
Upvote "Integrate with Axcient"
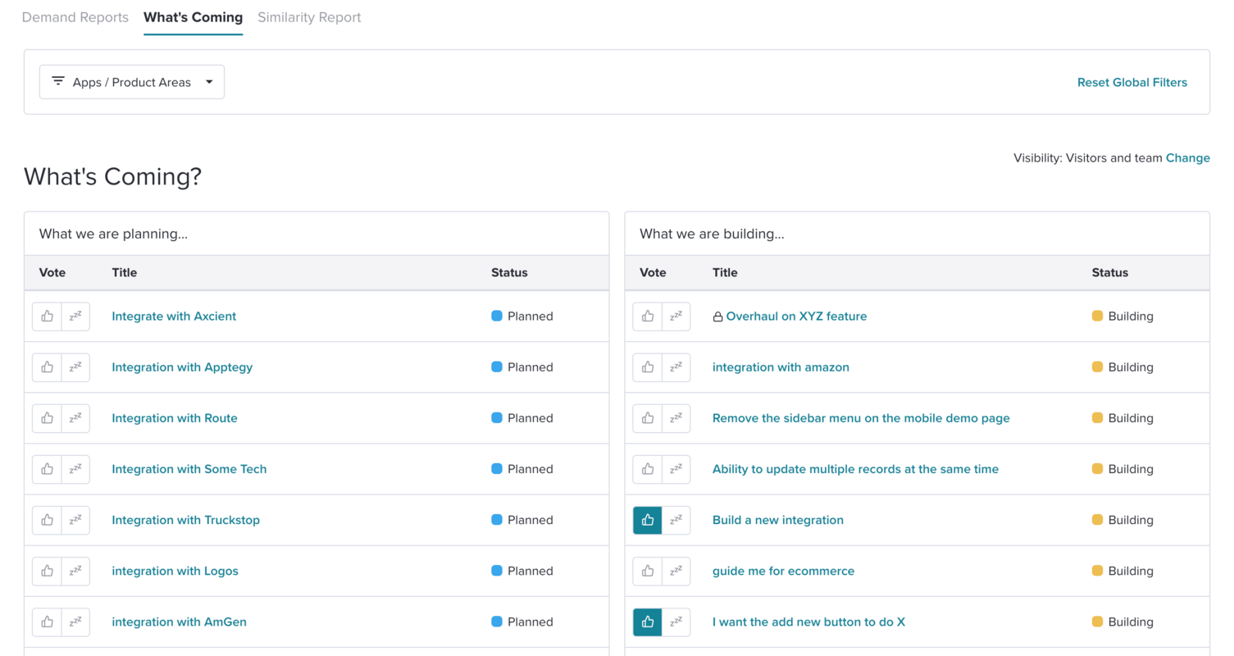[47, 316]
